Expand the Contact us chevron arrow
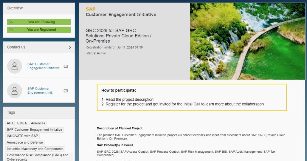Screen dimensions: 307x161 (70, 47)
